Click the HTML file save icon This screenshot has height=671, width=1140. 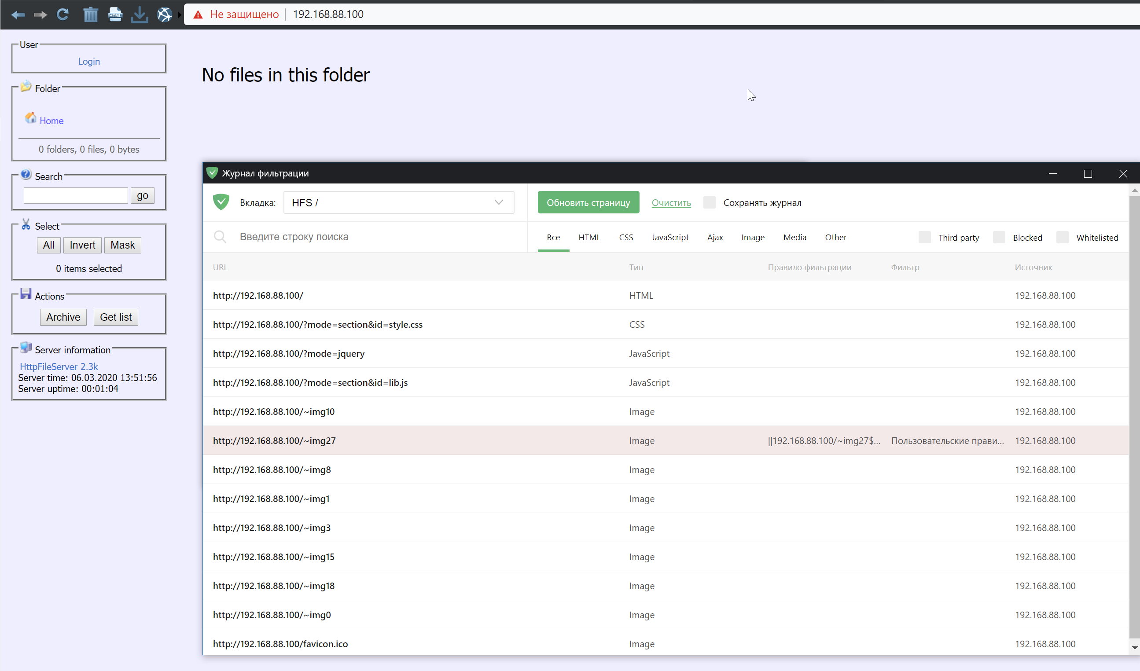[x=115, y=14]
